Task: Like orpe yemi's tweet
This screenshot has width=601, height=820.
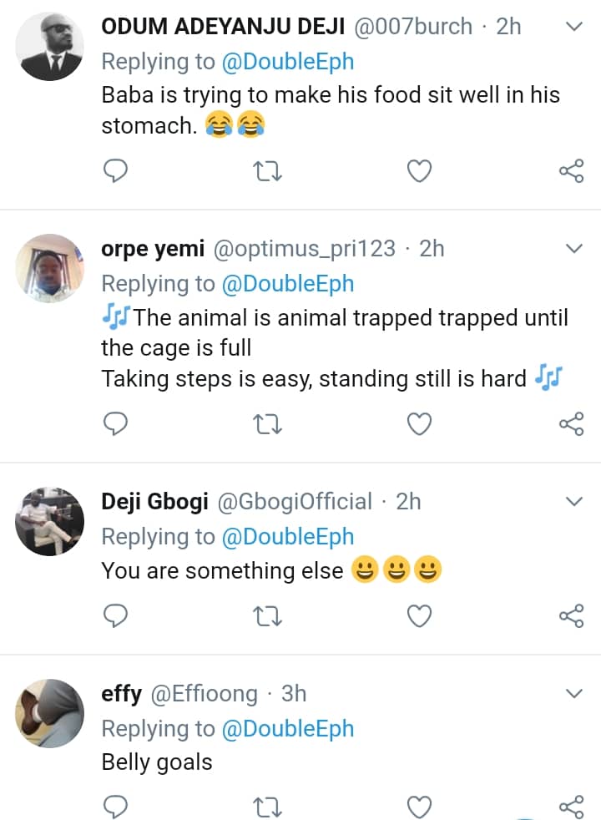Action: pyautogui.click(x=419, y=425)
